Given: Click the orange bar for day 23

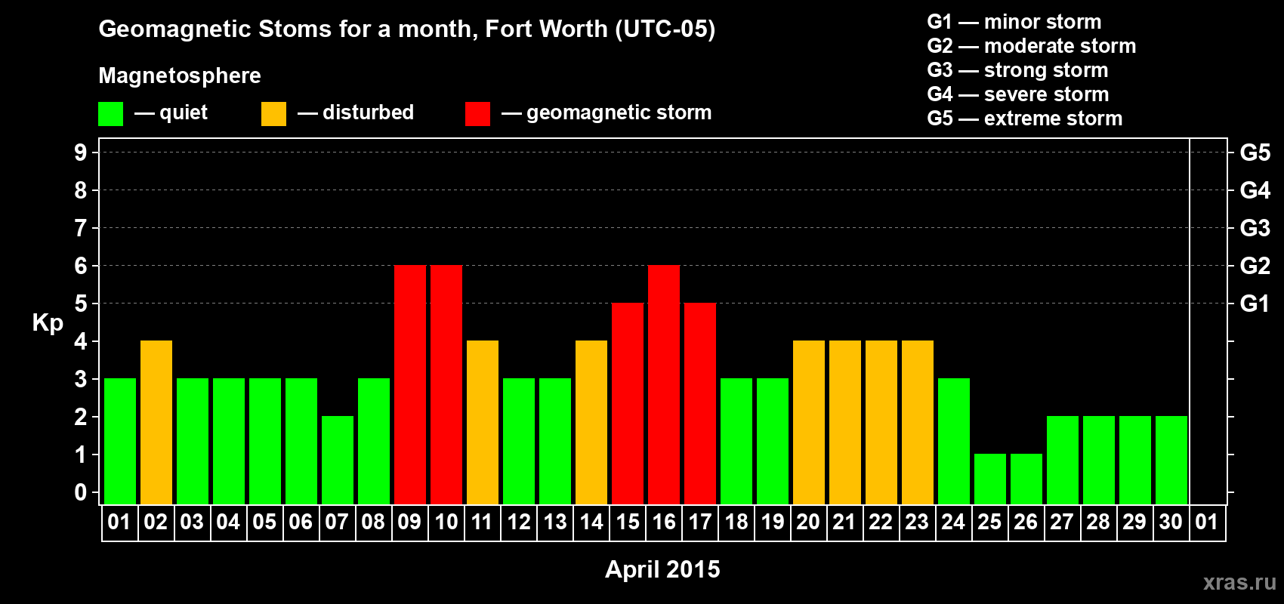Looking at the screenshot, I should click(x=918, y=422).
